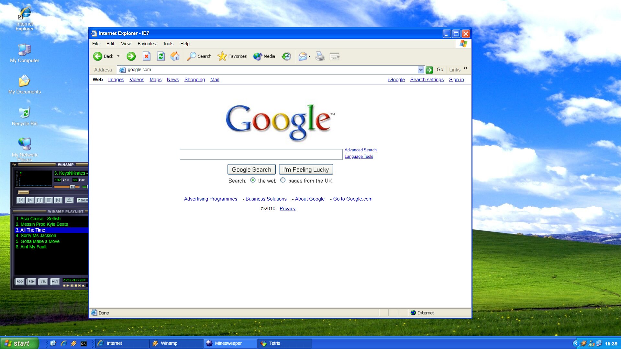Click the Google Search button

pos(251,169)
